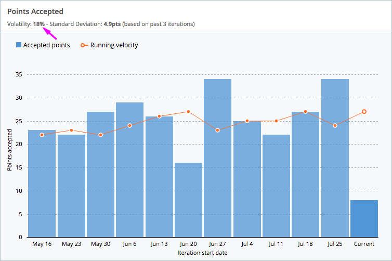The image size is (392, 261).
Task: Click the Current x-axis label
Action: [364, 244]
